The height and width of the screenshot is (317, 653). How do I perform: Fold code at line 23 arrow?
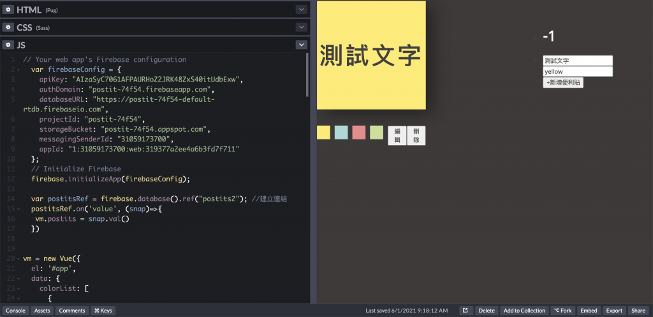pos(18,289)
